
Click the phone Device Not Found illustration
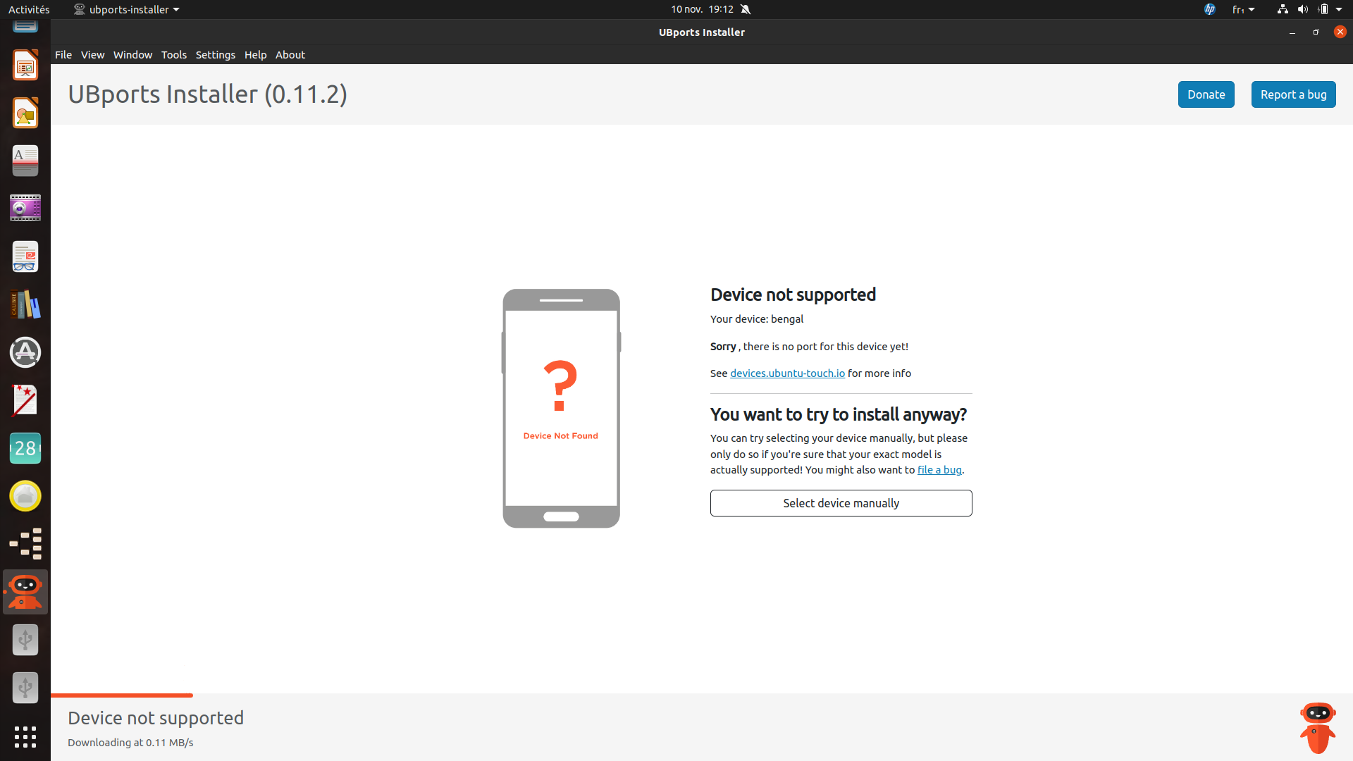pyautogui.click(x=561, y=408)
